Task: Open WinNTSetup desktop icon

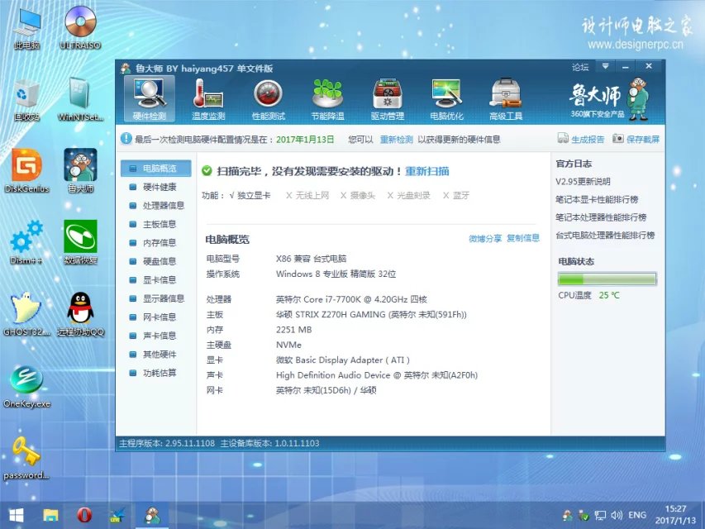Action: 80,100
